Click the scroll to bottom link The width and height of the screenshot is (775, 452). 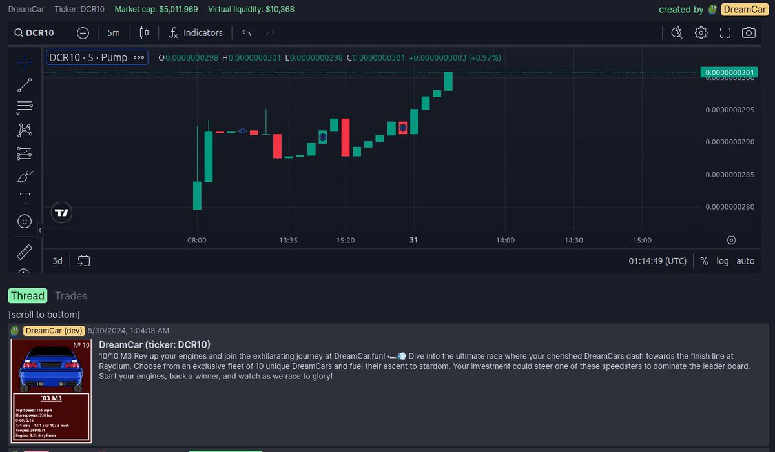[45, 314]
